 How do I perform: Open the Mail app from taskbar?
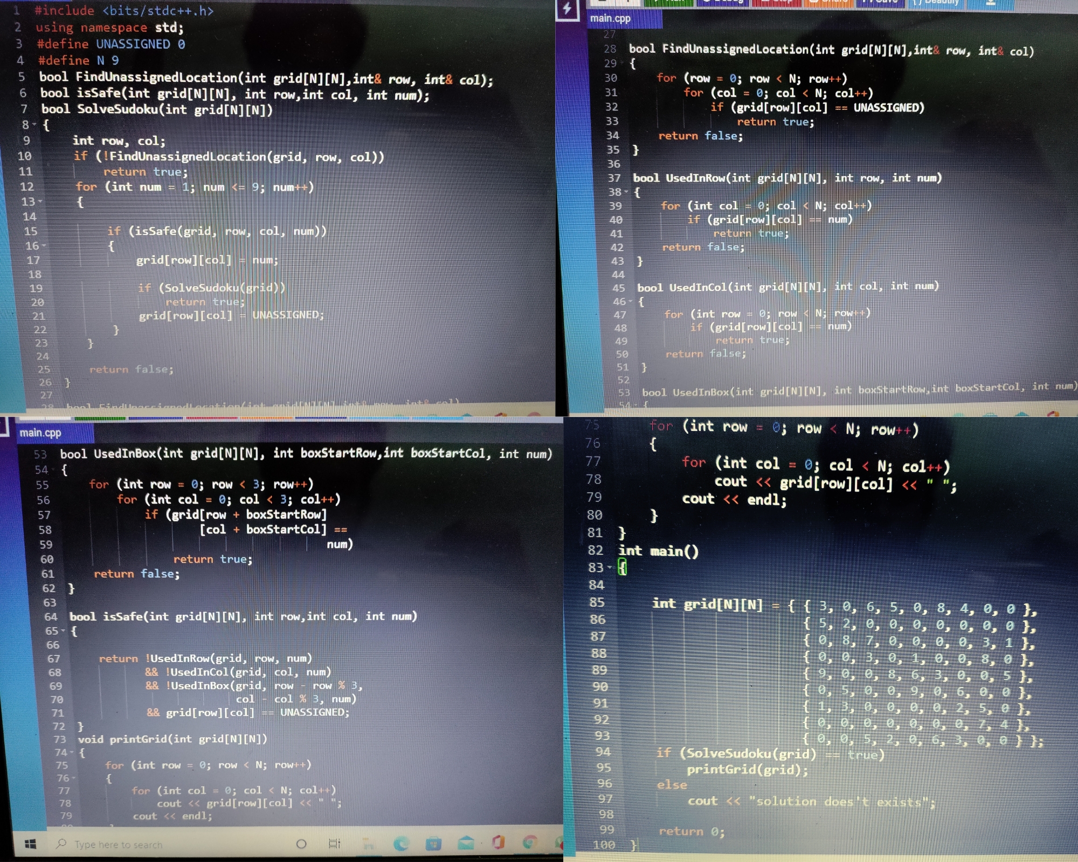[466, 843]
